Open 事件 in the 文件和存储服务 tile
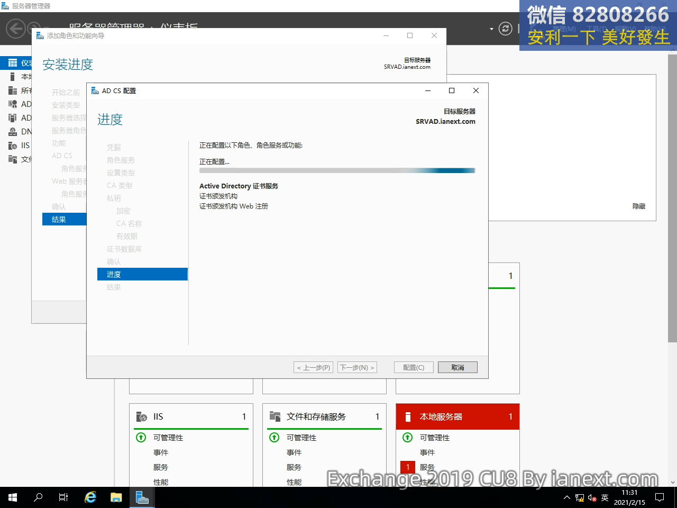Viewport: 677px width, 508px height. click(x=294, y=452)
